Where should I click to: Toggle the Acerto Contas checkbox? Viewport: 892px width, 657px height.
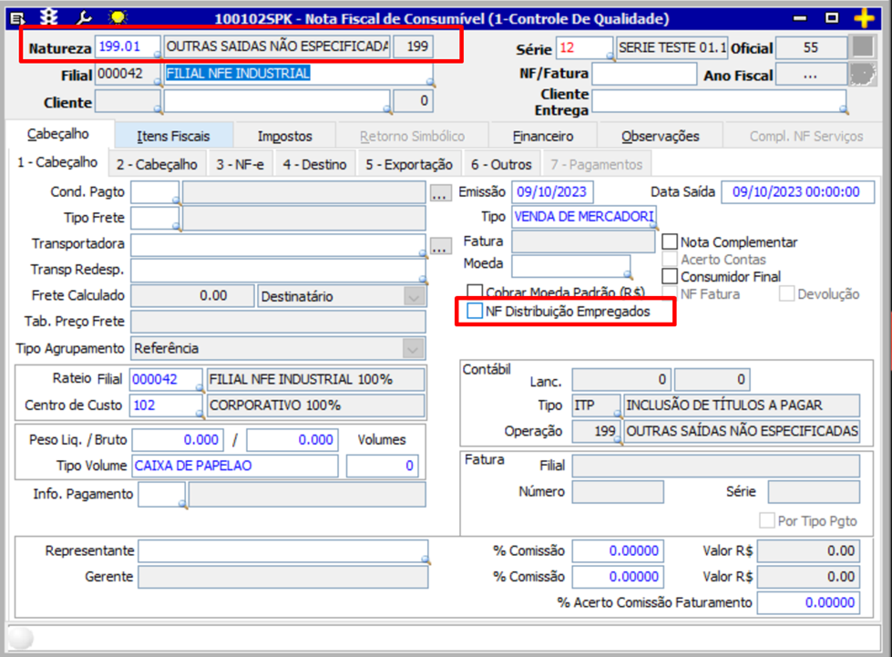point(670,260)
